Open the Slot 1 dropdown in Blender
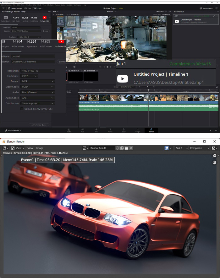Viewport: 220px width, 280px height. click(x=181, y=148)
